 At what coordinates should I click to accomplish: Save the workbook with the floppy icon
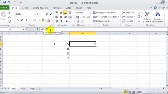pyautogui.click(x=4, y=2)
